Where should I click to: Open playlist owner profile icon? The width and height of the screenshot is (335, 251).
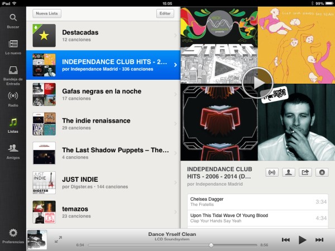[x=289, y=172]
